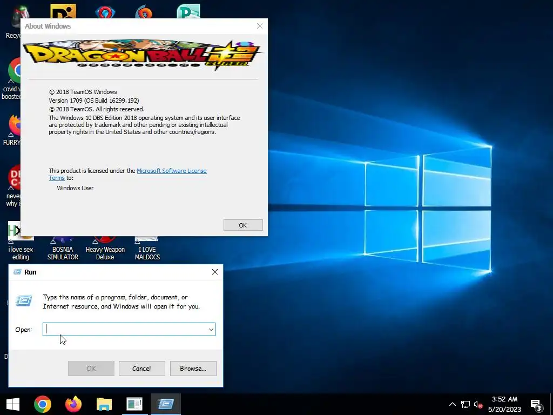
Task: Click Browse... in the Run dialog
Action: click(x=193, y=369)
